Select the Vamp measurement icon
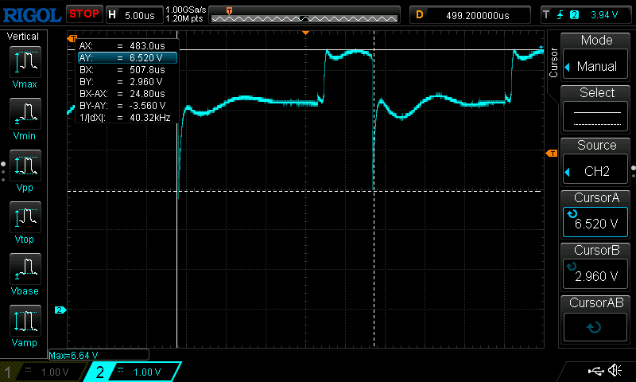 point(25,320)
